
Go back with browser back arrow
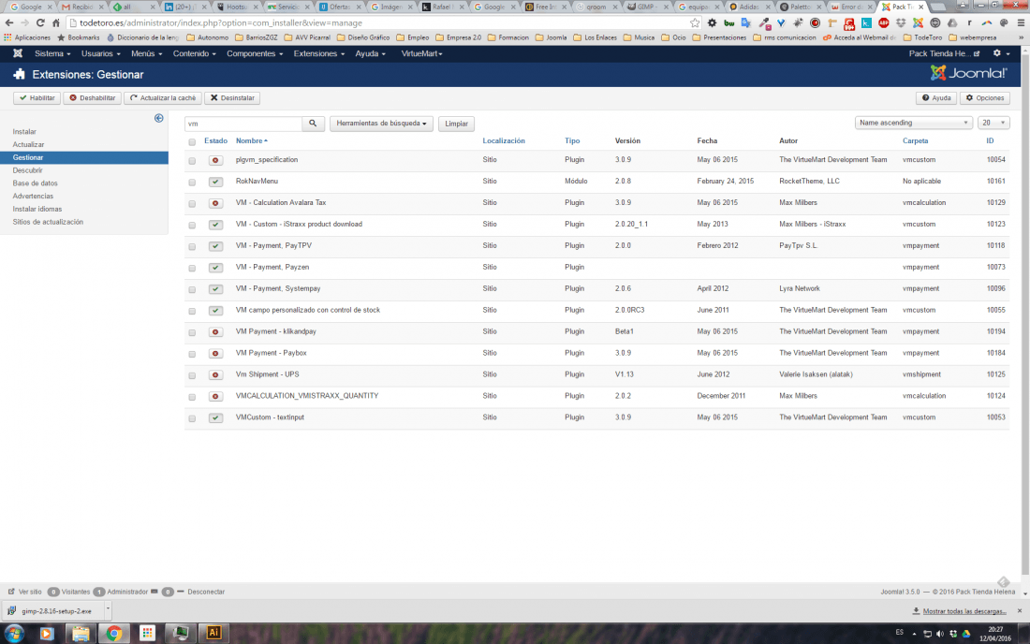9,22
